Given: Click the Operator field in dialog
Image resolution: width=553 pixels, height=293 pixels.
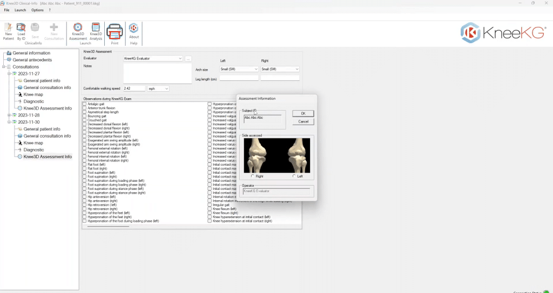Looking at the screenshot, I should tap(276, 191).
